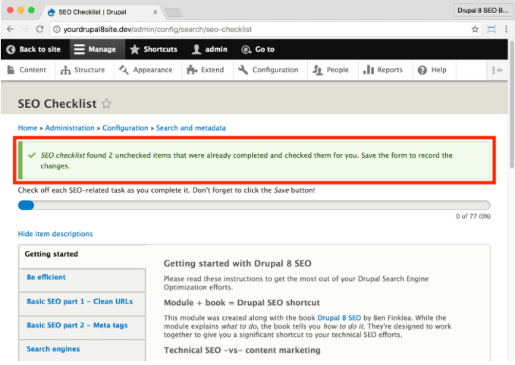Screen dimensions: 515x365
Task: Click heading 'Module + book = Drupal SEO shortcut'
Action: 242,303
